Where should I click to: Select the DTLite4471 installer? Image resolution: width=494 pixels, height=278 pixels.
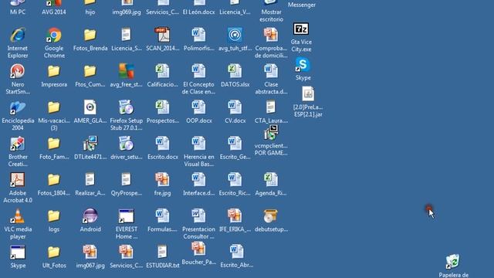(x=90, y=144)
